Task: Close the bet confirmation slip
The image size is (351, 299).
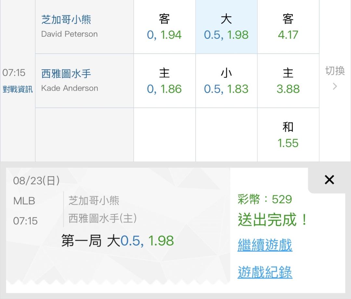Action: point(329,180)
